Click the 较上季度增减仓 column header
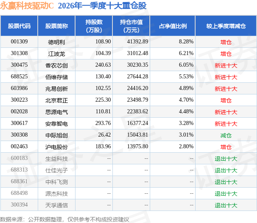257x223 pixels. 226,26
